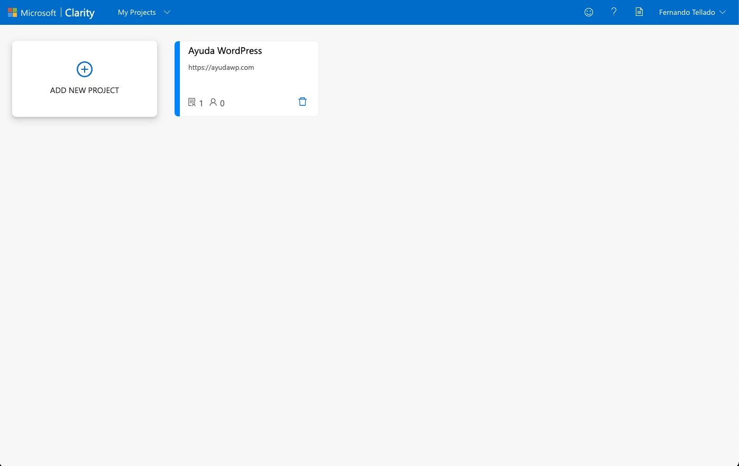Click the recordings count number 1
The width and height of the screenshot is (739, 466).
click(201, 103)
